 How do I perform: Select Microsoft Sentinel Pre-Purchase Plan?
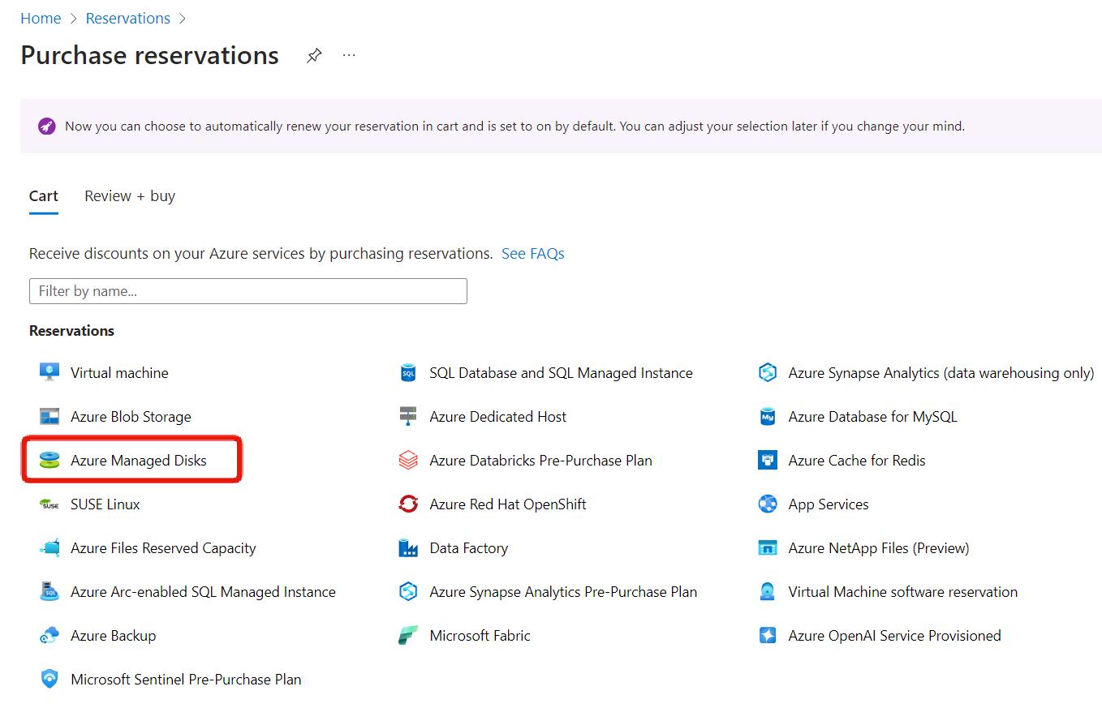point(186,680)
